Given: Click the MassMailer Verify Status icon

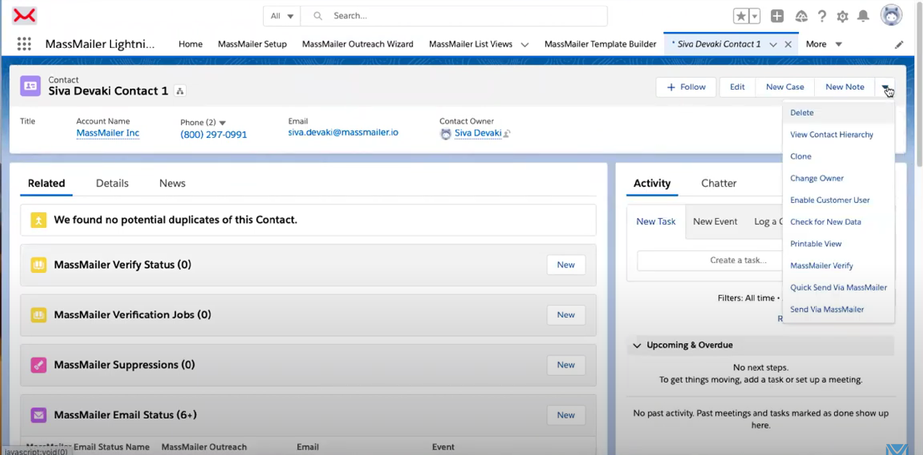Looking at the screenshot, I should pos(38,265).
